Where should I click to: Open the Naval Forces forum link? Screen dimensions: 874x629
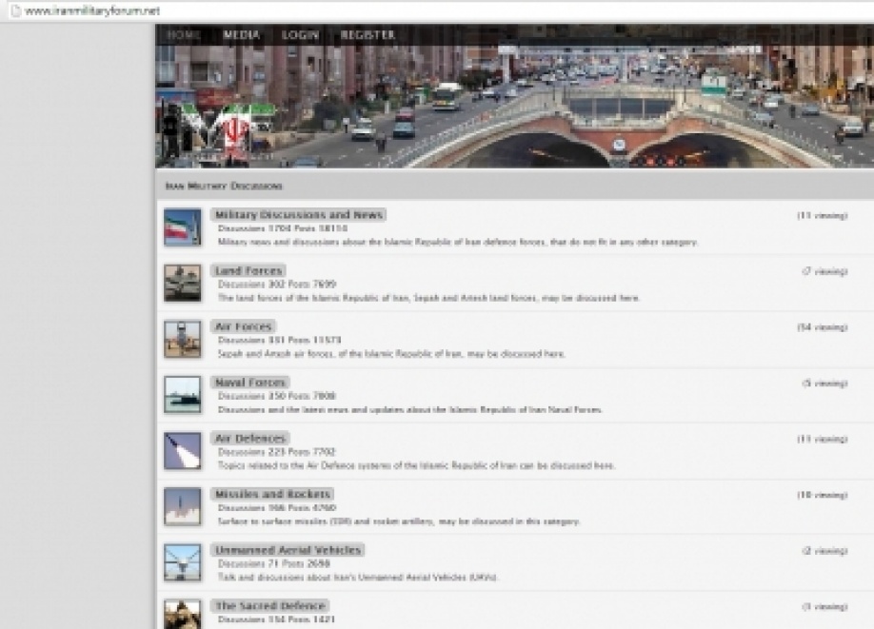(x=250, y=383)
